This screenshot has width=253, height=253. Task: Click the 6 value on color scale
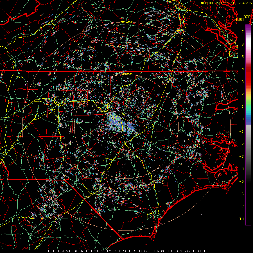pyautogui.click(x=243, y=44)
